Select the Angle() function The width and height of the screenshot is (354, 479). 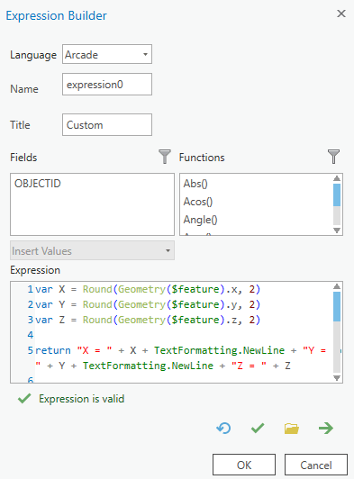[x=201, y=220]
